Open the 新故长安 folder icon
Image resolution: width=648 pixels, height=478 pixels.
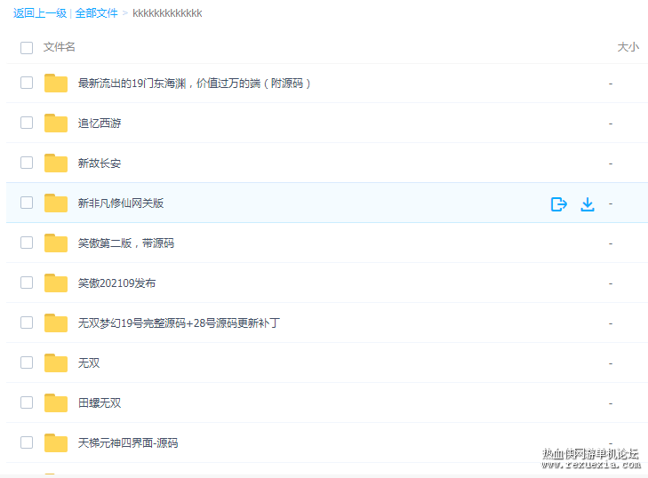pos(56,163)
